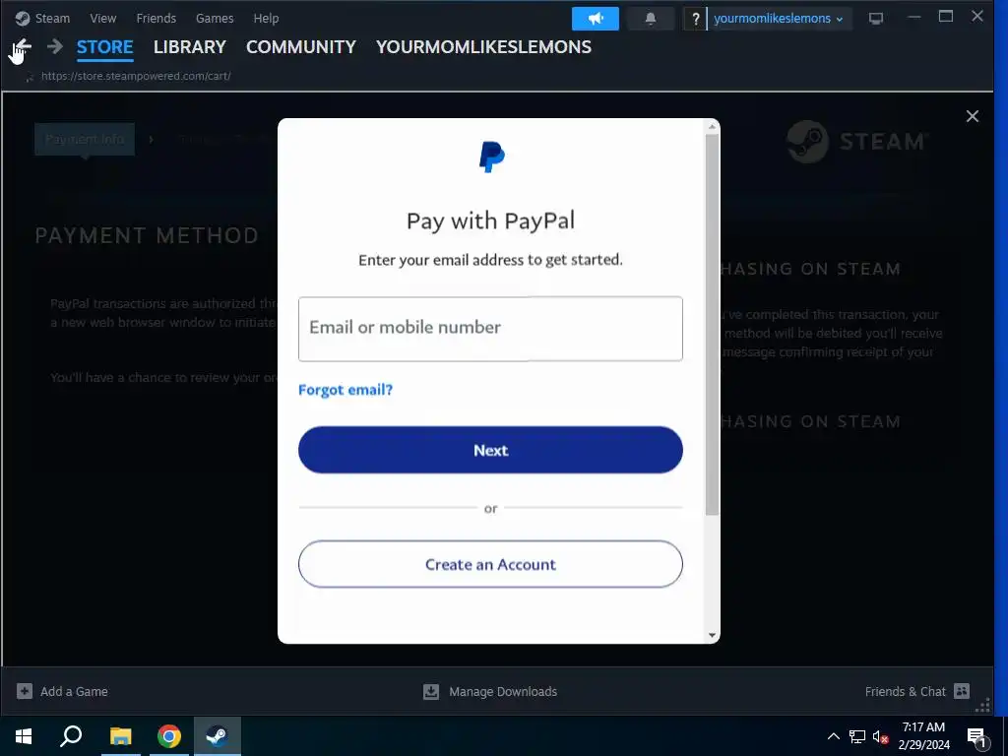Screen dimensions: 1008x756
Task: Click the Next button
Action: point(490,450)
